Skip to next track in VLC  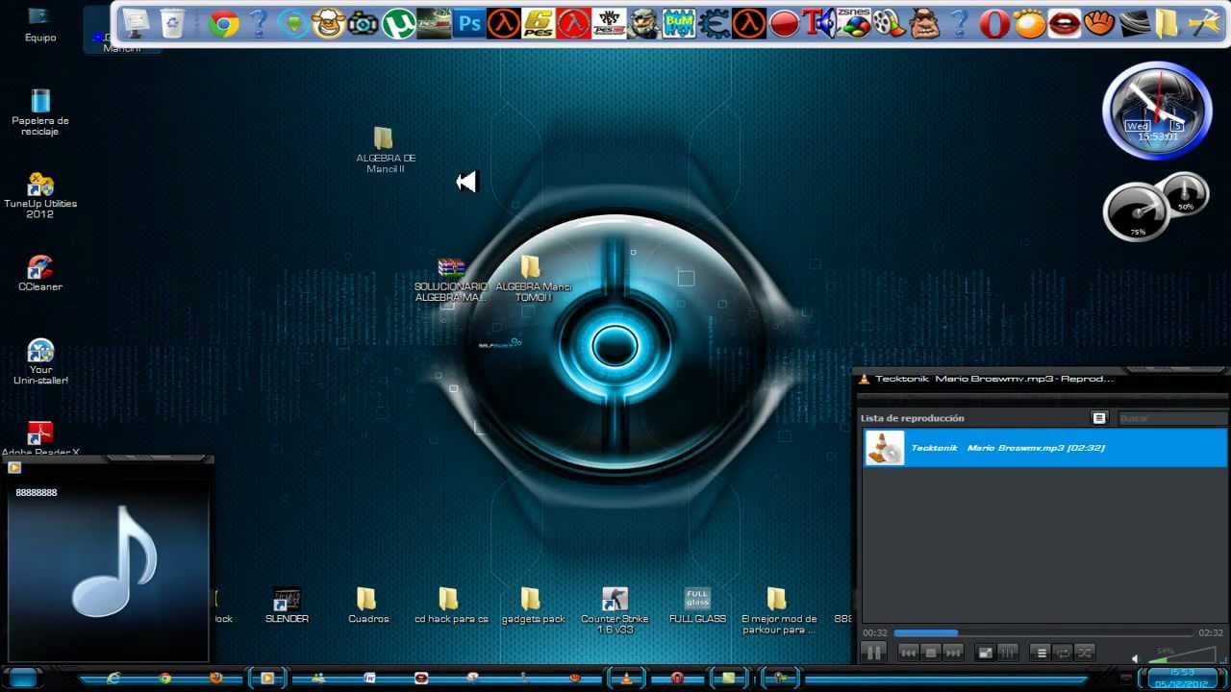953,653
